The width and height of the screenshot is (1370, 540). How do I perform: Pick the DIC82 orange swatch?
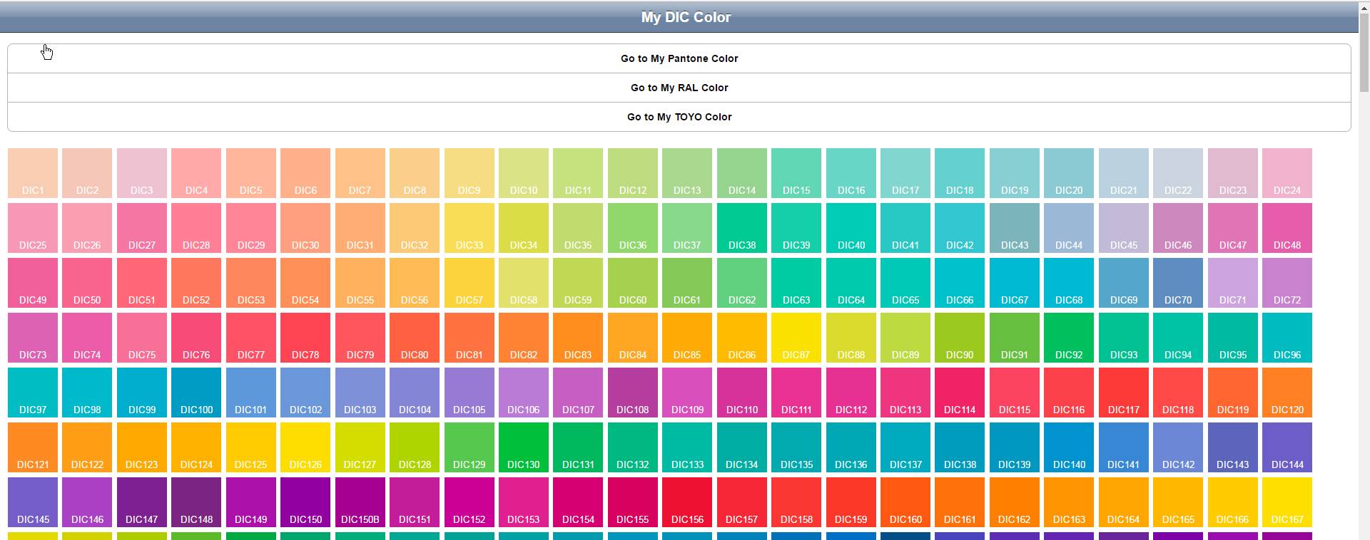click(524, 338)
